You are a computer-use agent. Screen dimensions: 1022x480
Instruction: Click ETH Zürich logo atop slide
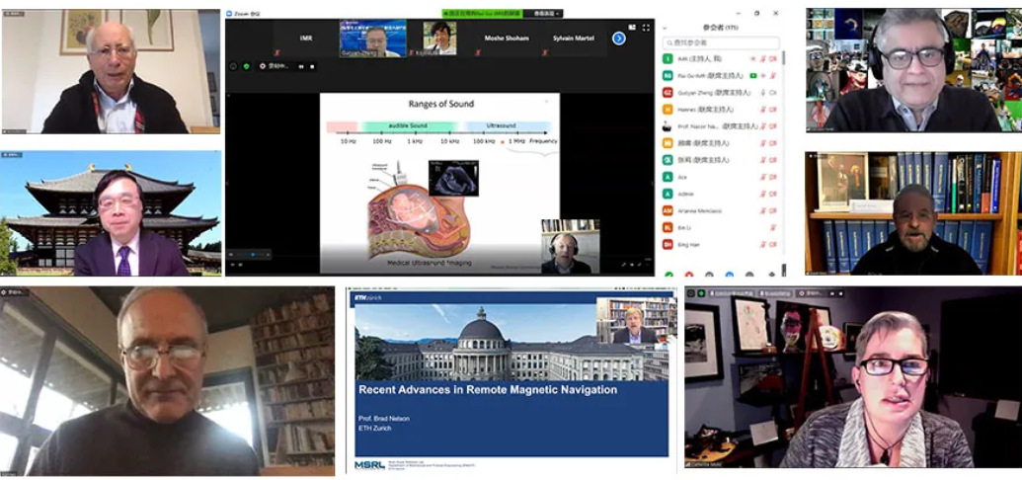click(369, 297)
